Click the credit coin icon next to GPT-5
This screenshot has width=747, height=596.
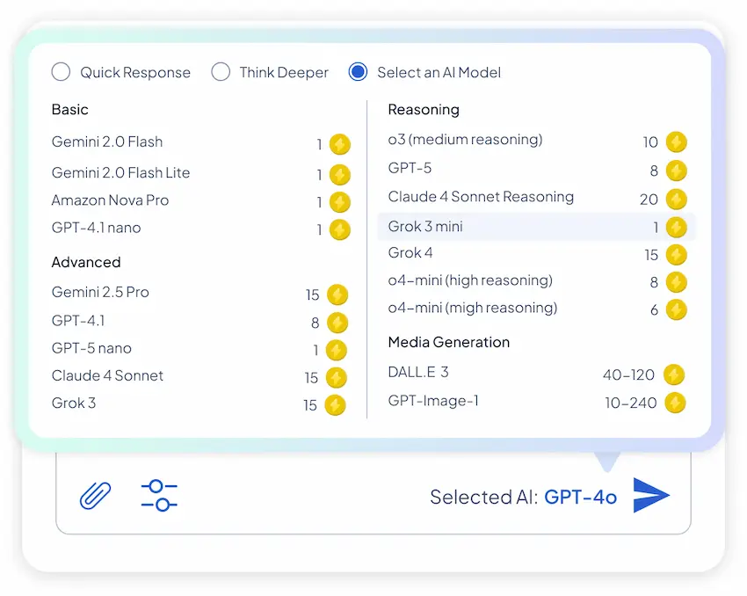[677, 171]
